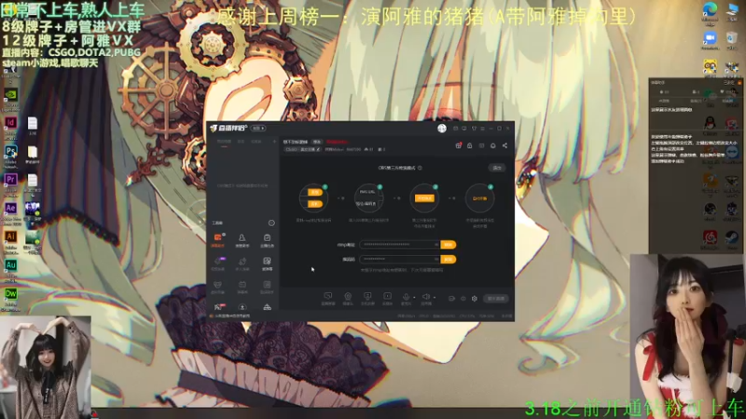Click upper orange copy button in first step circle

314,192
